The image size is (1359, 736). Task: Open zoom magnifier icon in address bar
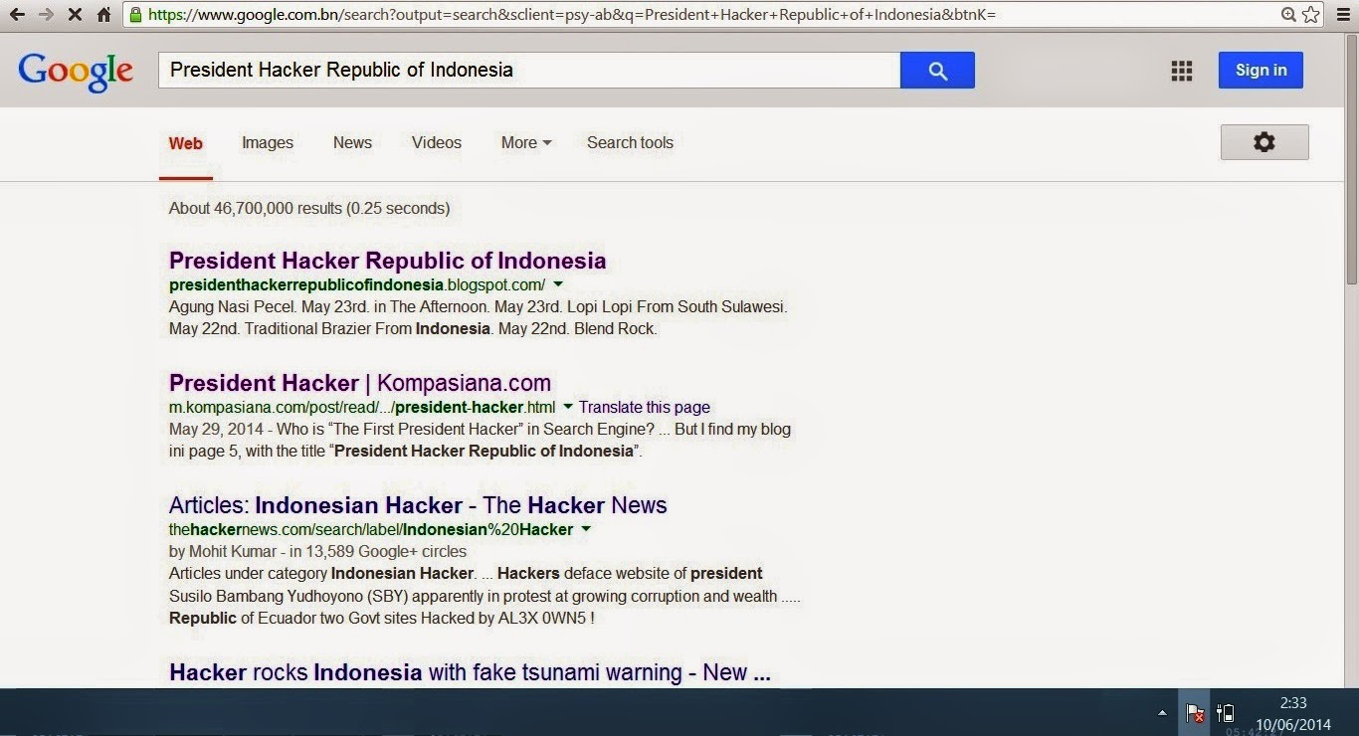1288,15
